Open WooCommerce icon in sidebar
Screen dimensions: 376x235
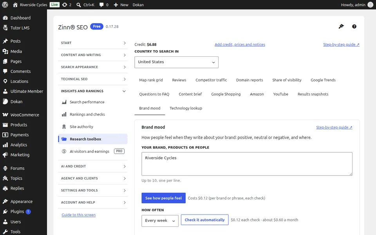click(x=5, y=115)
